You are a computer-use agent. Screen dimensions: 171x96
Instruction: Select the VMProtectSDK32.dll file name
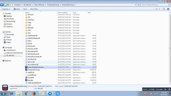tap(34, 83)
